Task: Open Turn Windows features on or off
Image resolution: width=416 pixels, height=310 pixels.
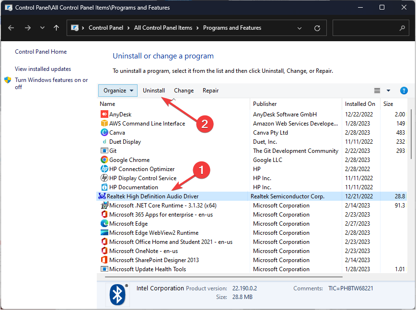Action: pos(51,83)
